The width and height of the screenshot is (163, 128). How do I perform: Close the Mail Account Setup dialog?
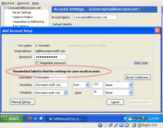click(157, 31)
